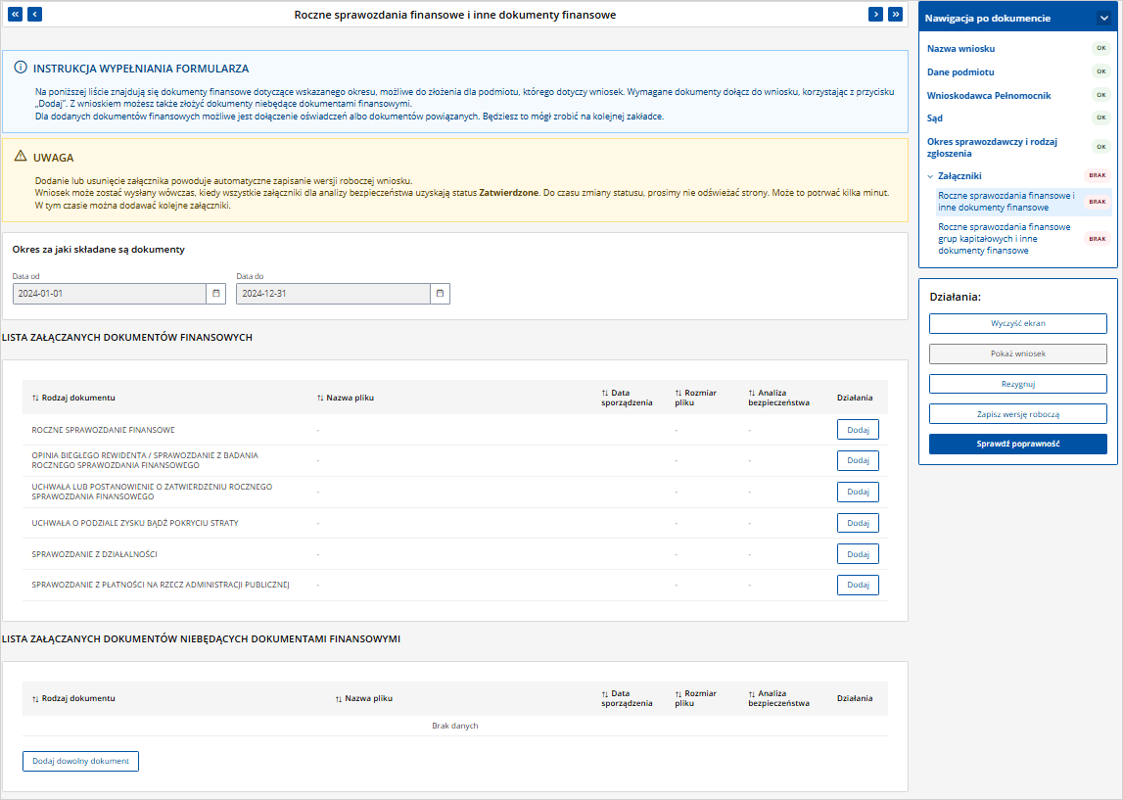Click the Data od date field
Image resolution: width=1123 pixels, height=800 pixels.
[110, 294]
